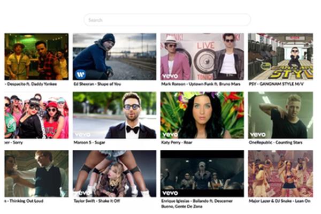Click the vevo logo on Katy Perry Roar

point(170,135)
